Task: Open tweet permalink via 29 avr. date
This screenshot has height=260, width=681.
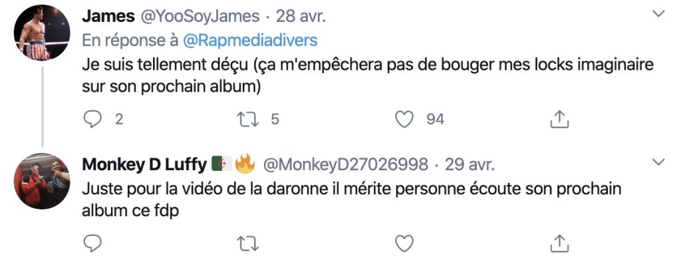Action: [470, 164]
